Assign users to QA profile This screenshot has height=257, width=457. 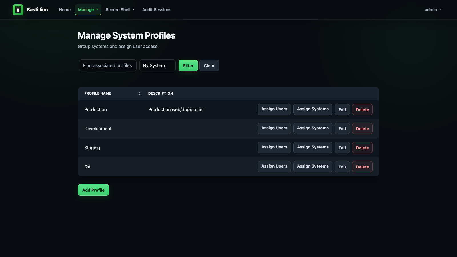(x=274, y=167)
